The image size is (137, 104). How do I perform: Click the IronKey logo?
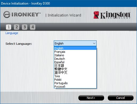pyautogui.click(x=22, y=14)
